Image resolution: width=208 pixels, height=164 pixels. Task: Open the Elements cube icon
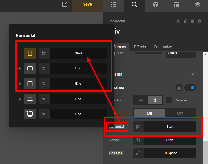(x=155, y=4)
